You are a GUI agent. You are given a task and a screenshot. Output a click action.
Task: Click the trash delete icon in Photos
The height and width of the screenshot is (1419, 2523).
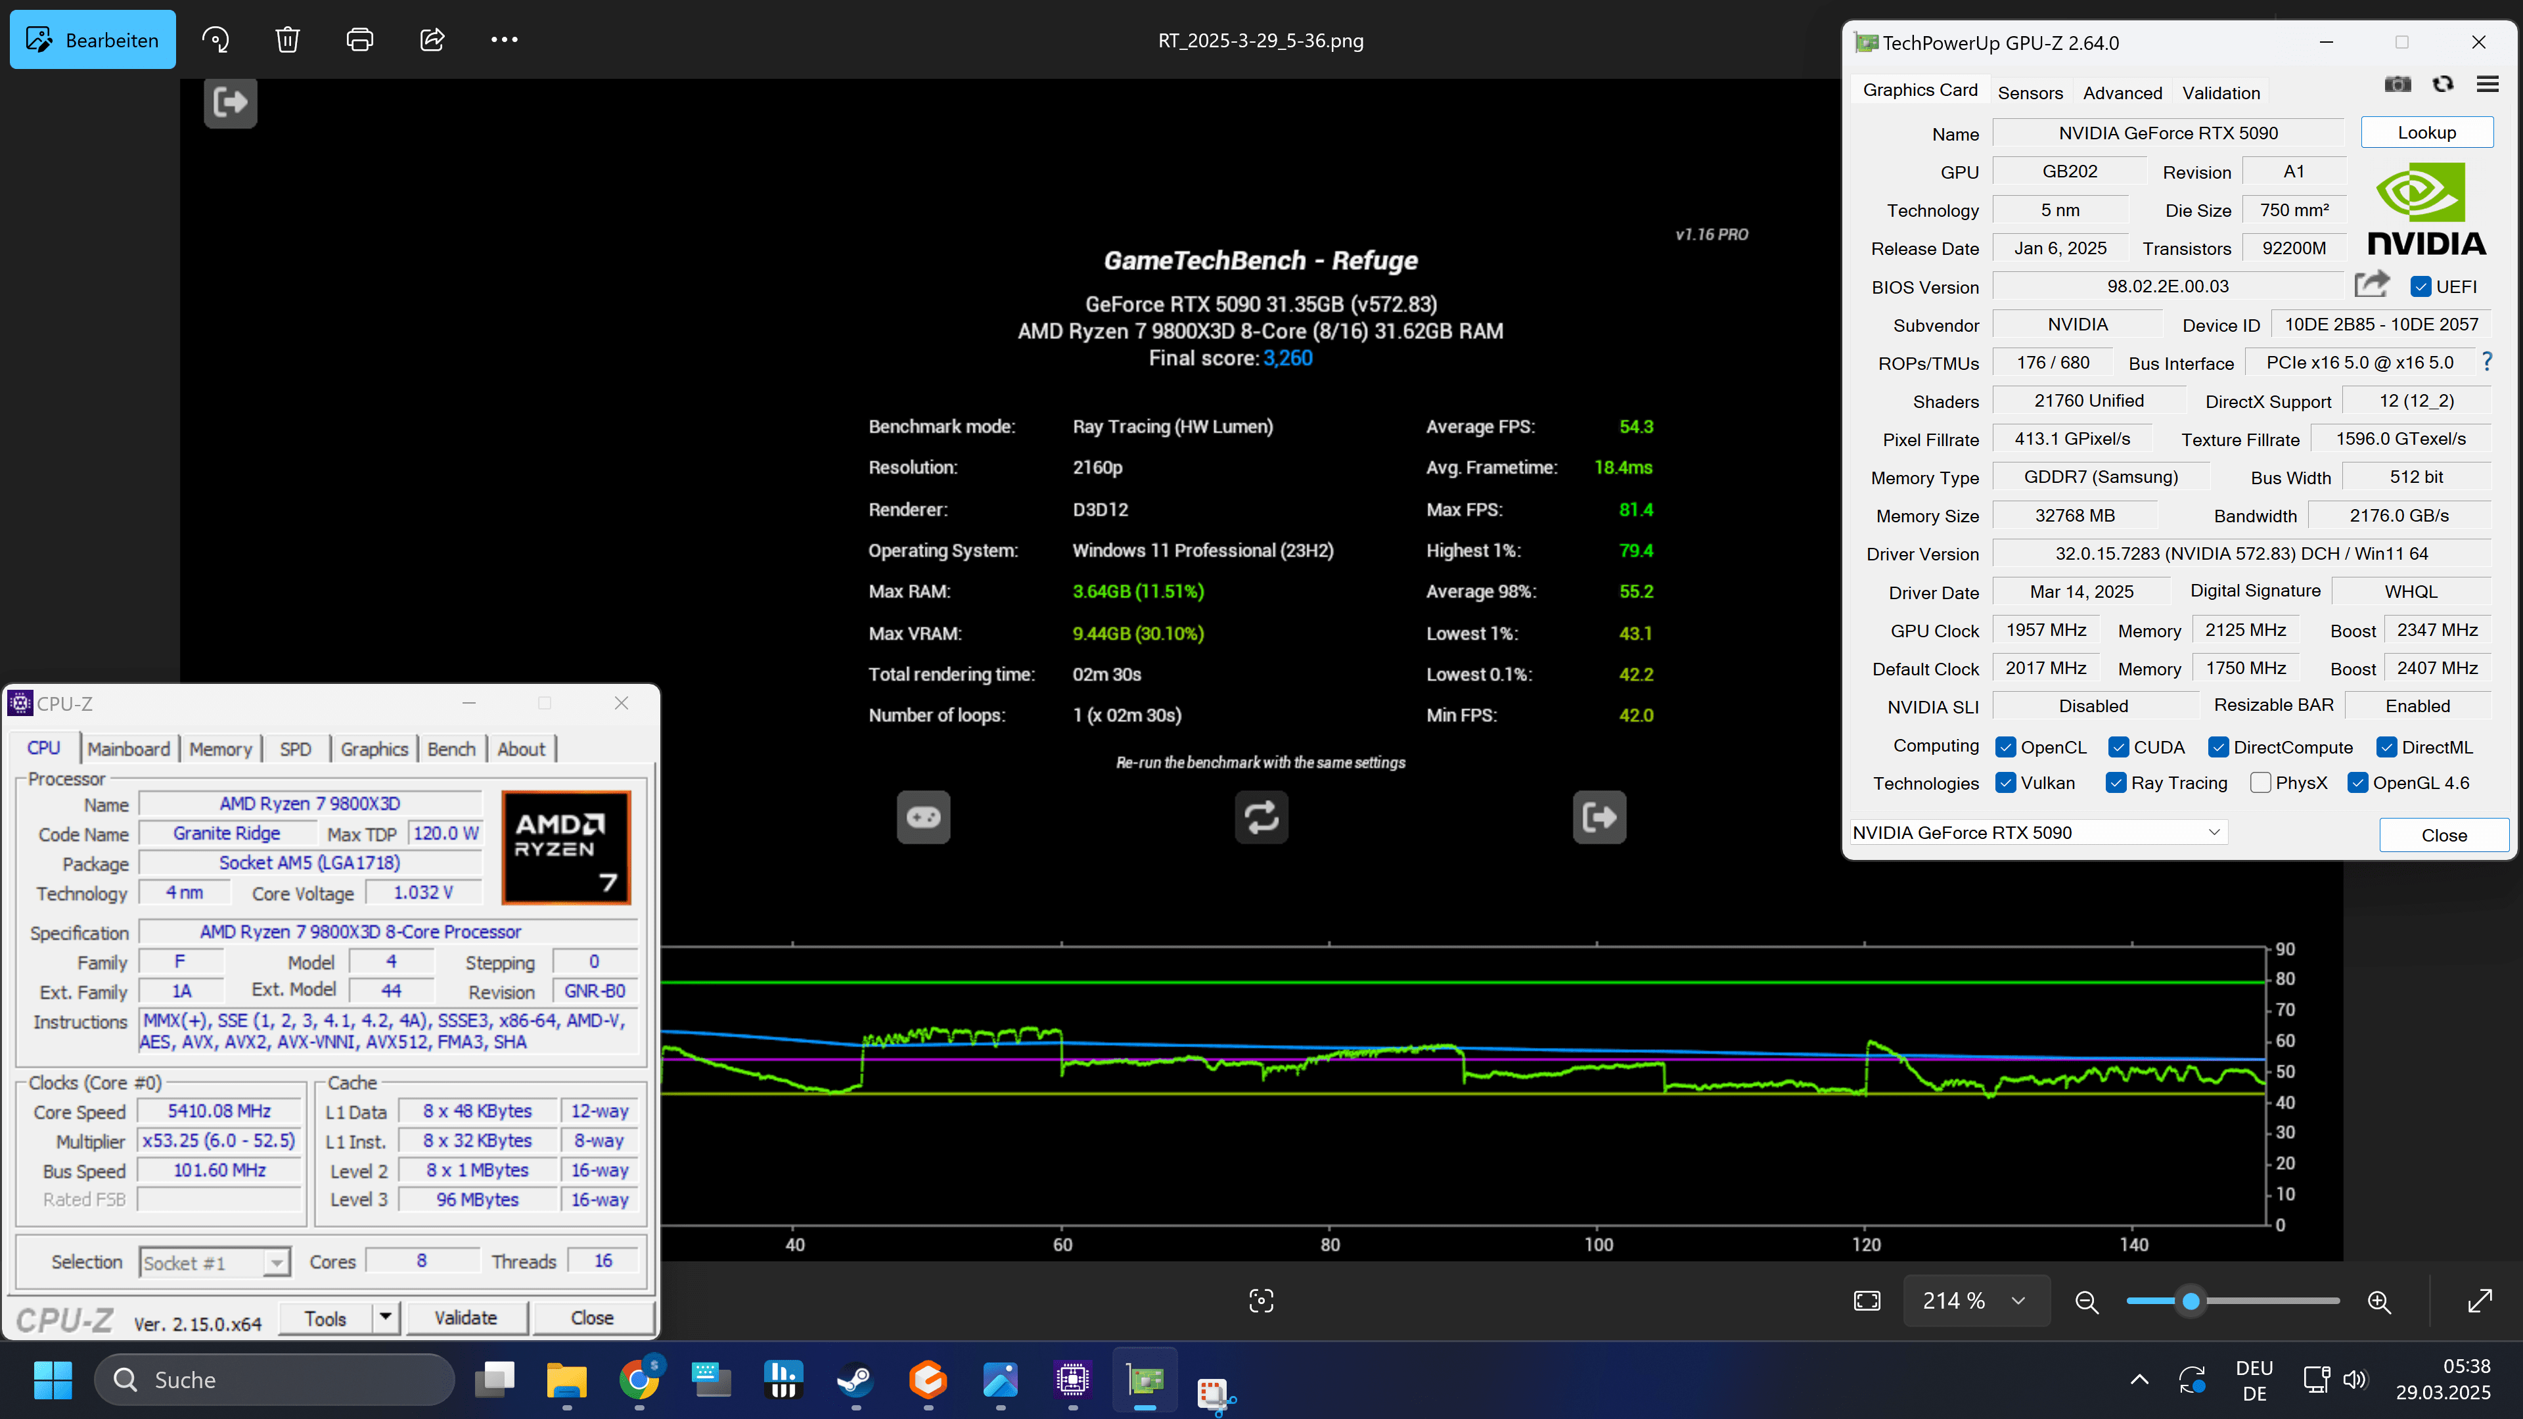(x=287, y=40)
